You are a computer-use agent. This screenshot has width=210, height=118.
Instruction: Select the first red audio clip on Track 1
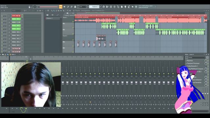(95, 19)
